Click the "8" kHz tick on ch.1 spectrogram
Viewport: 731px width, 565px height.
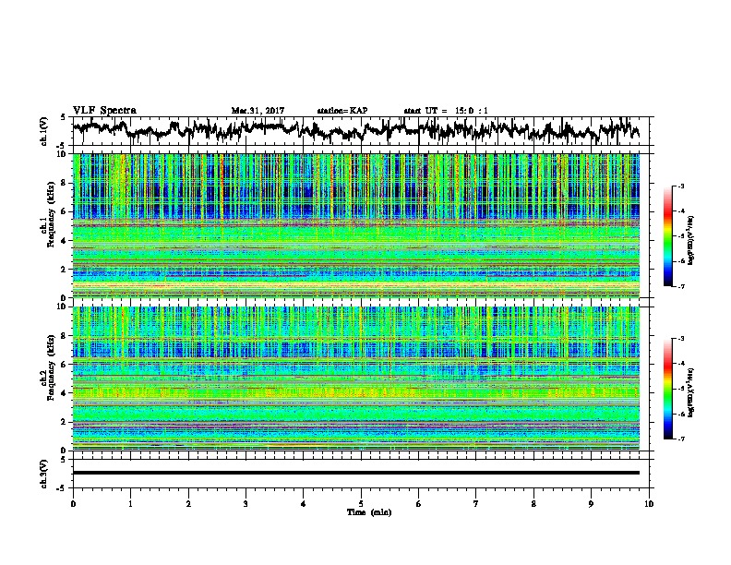(65, 183)
